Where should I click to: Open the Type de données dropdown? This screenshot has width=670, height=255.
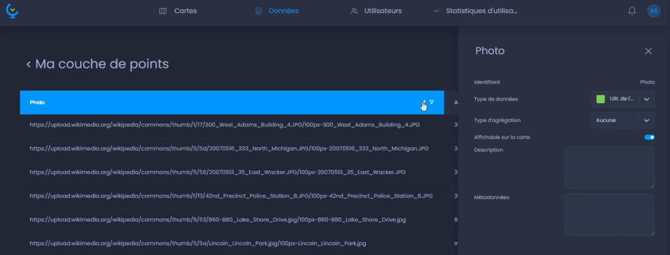point(623,98)
